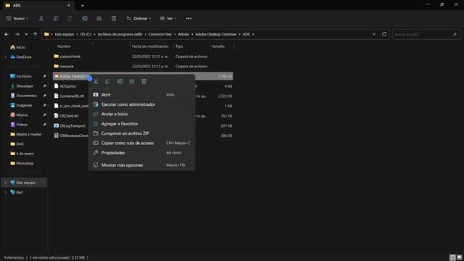Click the Rename icon in the toolbar
This screenshot has width=464, height=261.
85,18
